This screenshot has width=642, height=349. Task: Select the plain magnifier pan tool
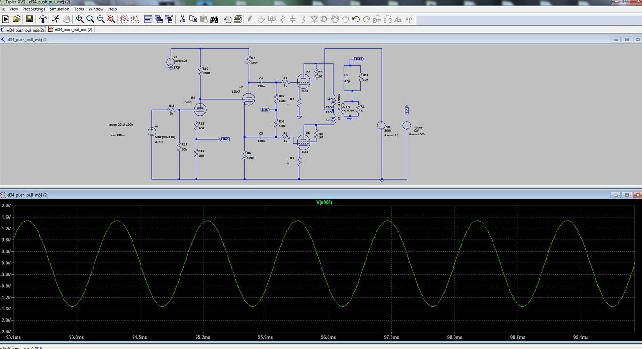tap(90, 19)
